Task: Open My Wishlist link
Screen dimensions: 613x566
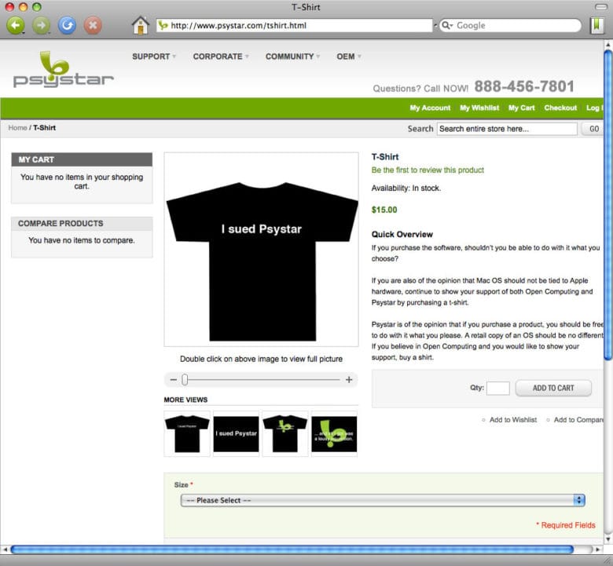Action: (479, 108)
